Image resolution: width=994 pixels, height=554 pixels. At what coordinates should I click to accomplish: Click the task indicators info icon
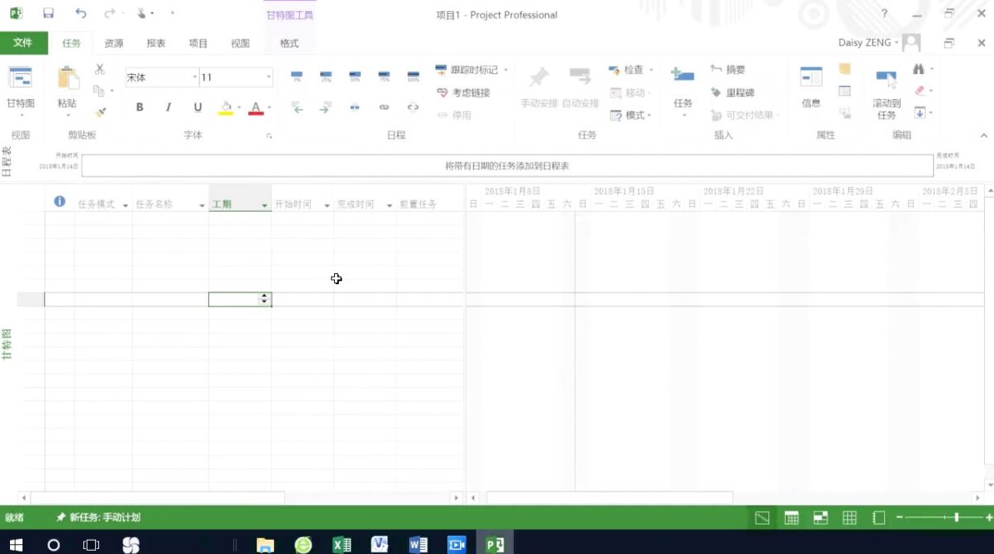coord(60,202)
